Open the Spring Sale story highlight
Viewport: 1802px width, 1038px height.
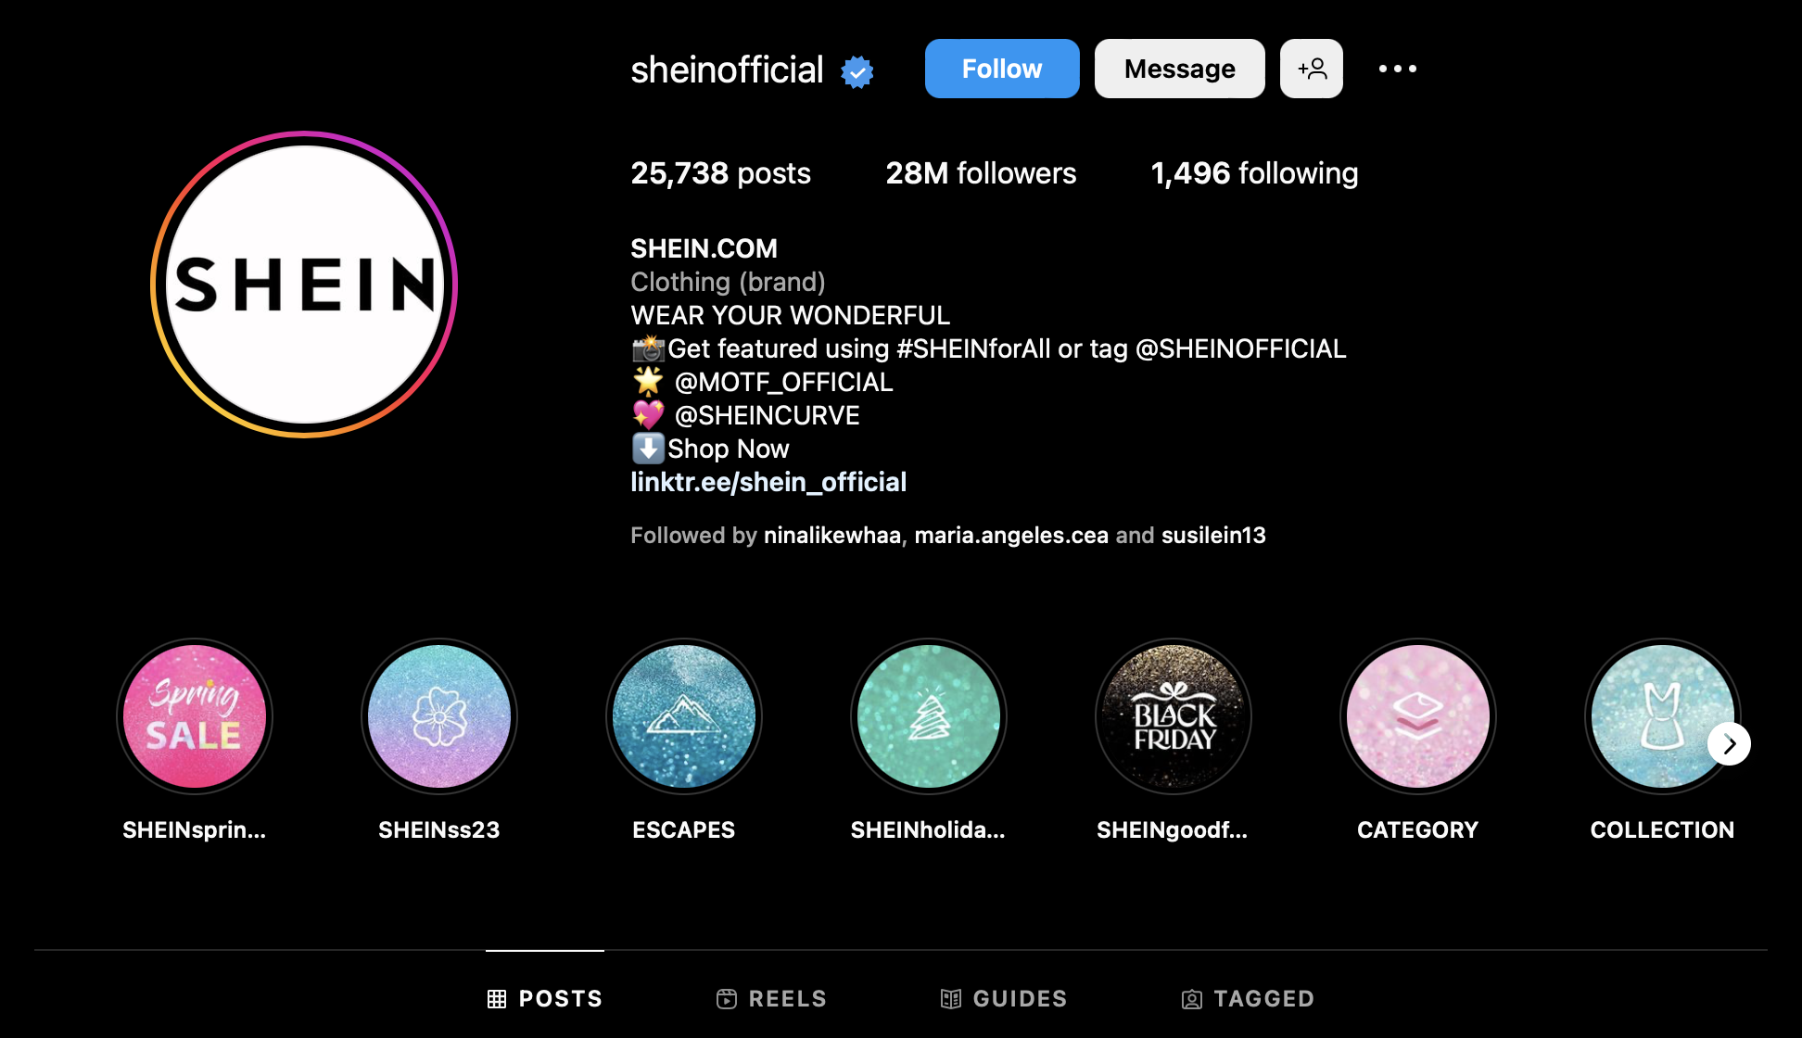coord(195,716)
